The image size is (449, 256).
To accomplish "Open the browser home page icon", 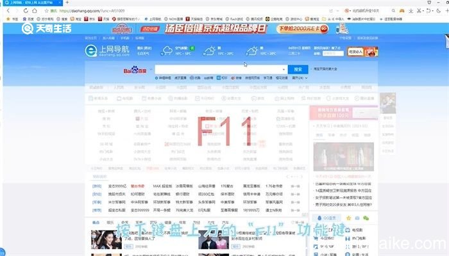I will 35,11.
